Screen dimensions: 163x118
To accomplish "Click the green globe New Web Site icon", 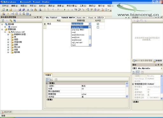I will click(7, 10).
